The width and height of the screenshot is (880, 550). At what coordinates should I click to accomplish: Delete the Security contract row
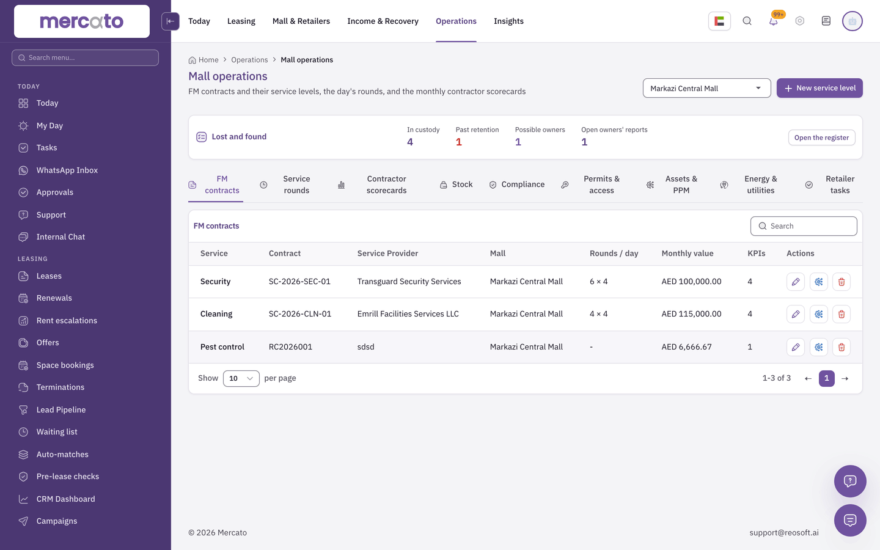pos(842,282)
